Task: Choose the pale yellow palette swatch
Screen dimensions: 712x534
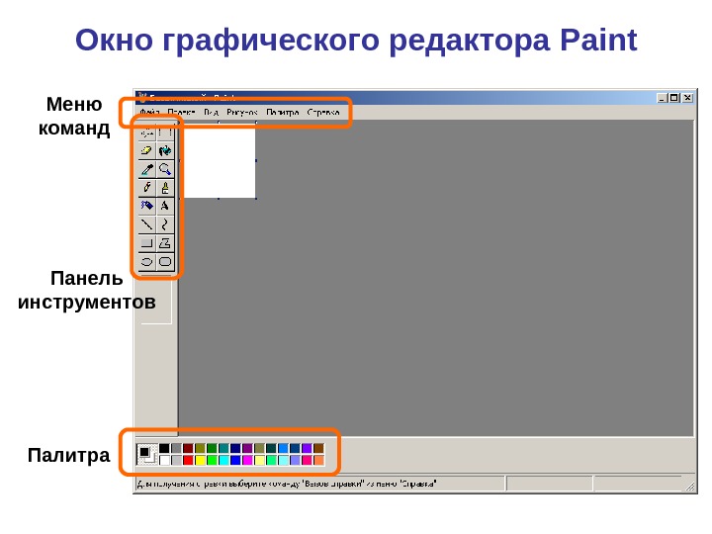Action: 259,461
